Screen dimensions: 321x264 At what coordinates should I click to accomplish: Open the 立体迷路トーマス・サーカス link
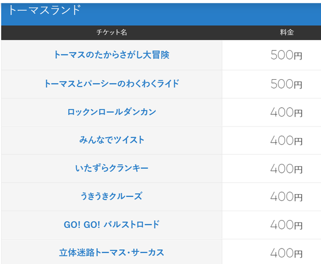[112, 252]
